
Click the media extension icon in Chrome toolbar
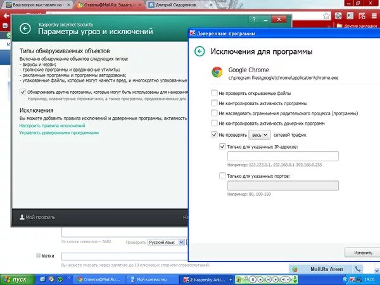click(338, 16)
